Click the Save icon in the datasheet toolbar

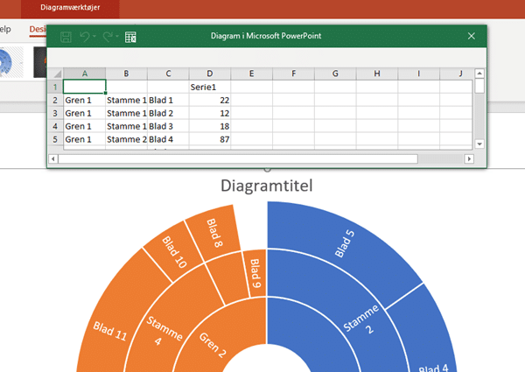click(x=66, y=37)
